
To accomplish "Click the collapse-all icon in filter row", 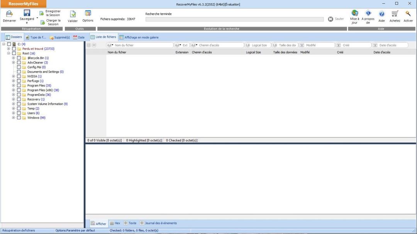I will tap(94, 45).
